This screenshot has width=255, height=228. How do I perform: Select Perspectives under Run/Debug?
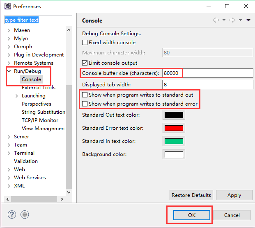coord(37,104)
